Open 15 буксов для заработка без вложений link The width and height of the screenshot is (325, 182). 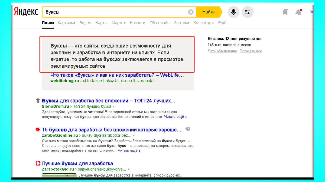point(112,130)
